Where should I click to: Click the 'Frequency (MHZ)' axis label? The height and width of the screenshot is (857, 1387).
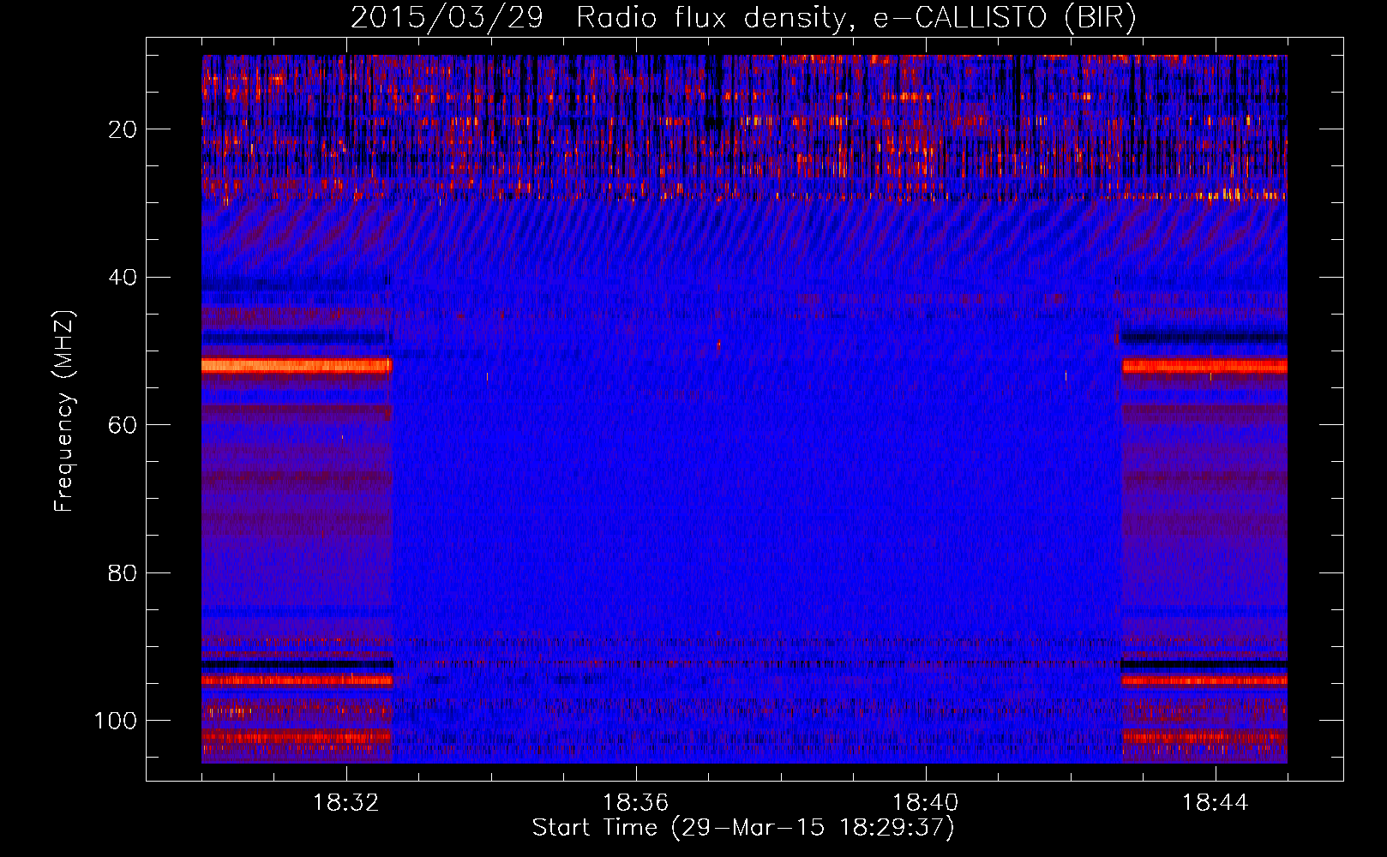tap(64, 411)
